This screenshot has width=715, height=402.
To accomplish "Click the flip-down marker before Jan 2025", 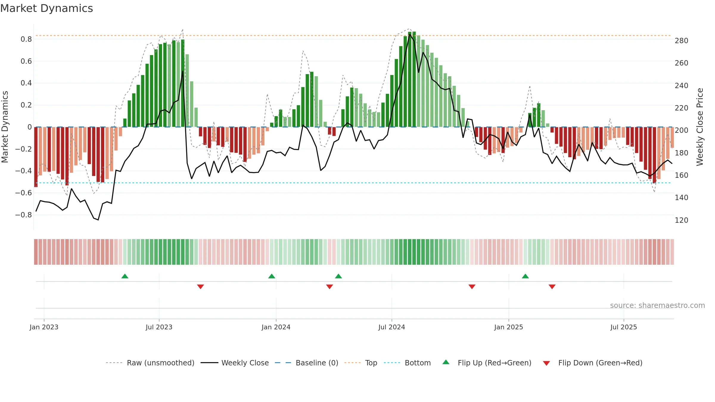I will pyautogui.click(x=472, y=286).
